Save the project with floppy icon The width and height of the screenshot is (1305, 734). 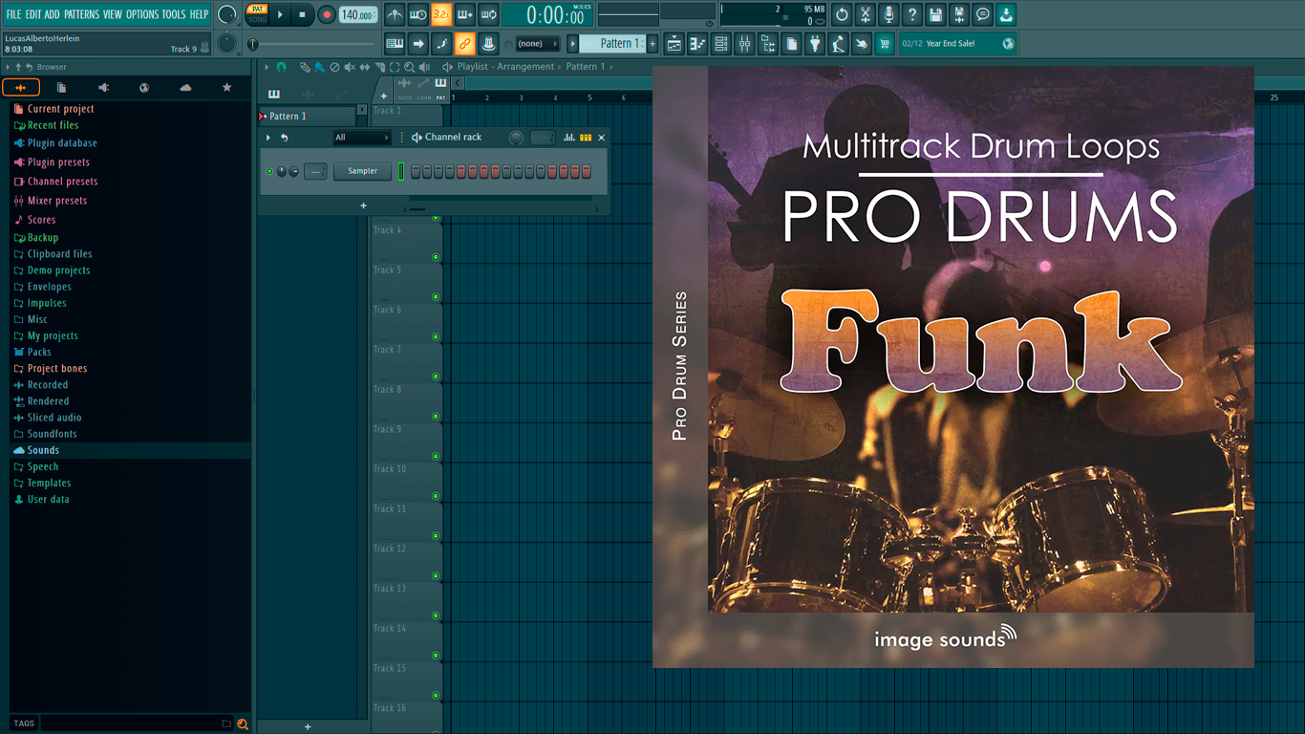click(935, 14)
